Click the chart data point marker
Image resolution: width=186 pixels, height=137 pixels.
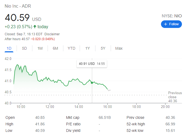coord(92,82)
